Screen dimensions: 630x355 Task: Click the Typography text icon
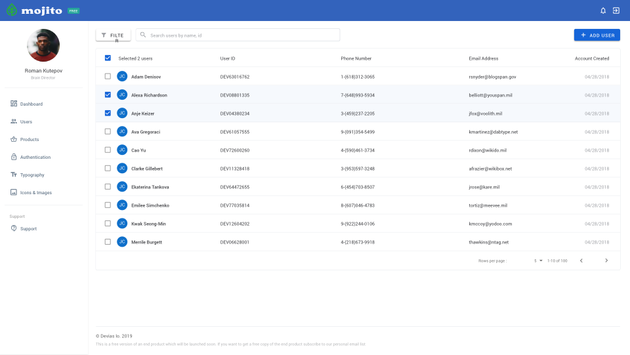[x=14, y=175]
